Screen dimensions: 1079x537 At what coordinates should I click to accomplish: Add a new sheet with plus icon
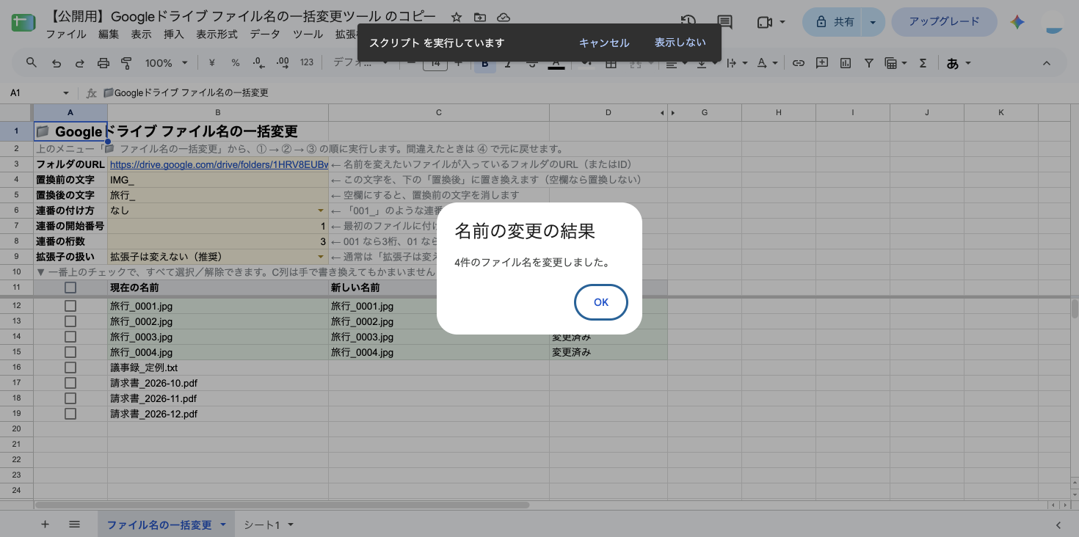[45, 525]
